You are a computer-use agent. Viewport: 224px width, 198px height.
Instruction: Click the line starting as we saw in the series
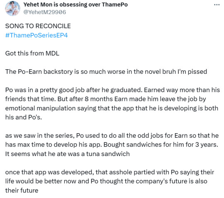(x=112, y=135)
